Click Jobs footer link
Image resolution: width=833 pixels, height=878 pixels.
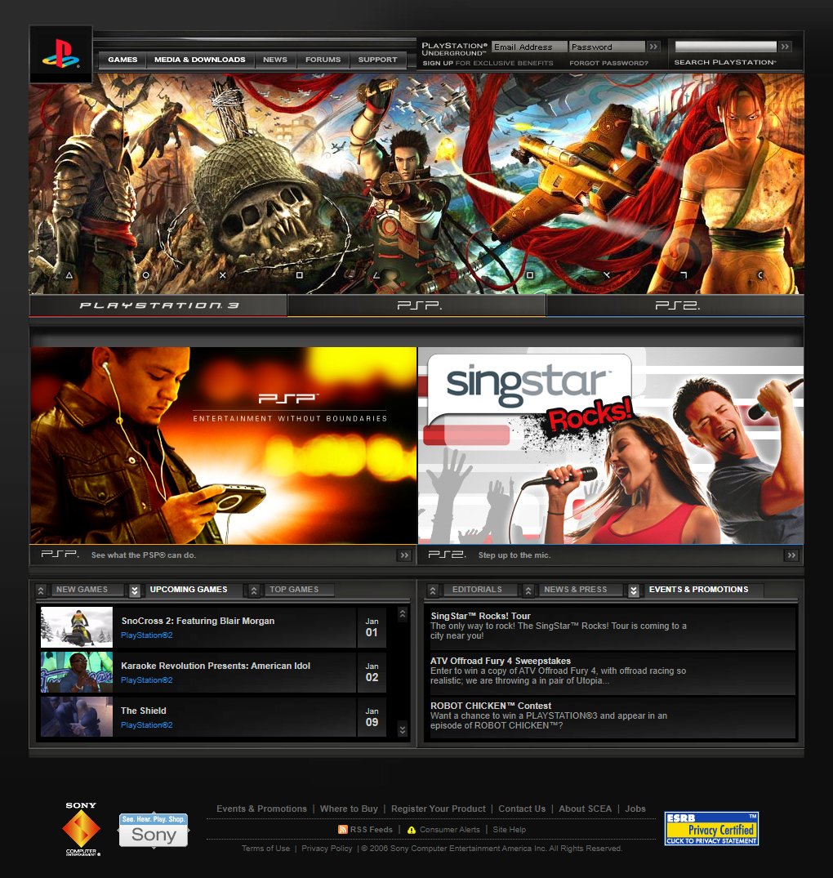[635, 809]
